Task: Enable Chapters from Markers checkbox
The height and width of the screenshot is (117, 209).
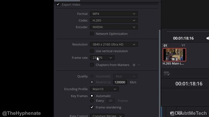Action: point(92,65)
